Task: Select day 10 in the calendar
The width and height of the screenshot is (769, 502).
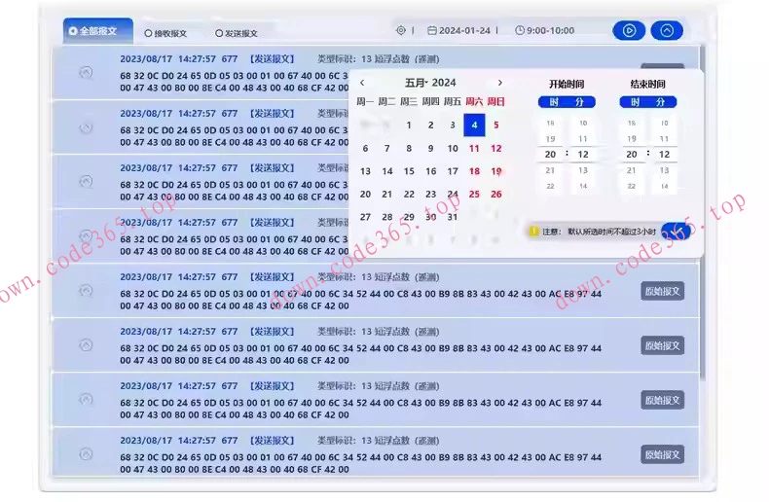Action: coord(453,148)
